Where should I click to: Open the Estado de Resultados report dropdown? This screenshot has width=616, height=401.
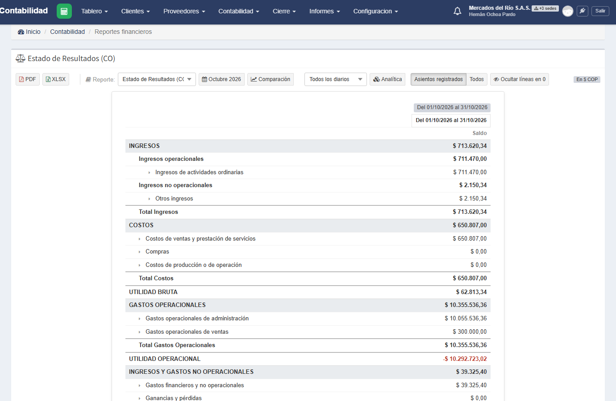click(x=157, y=79)
